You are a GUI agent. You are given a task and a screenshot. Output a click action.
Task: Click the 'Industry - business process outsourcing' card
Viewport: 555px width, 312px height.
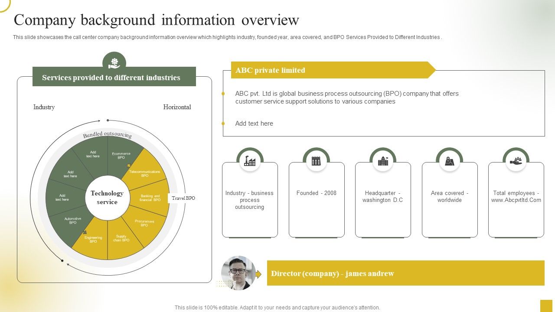click(249, 200)
